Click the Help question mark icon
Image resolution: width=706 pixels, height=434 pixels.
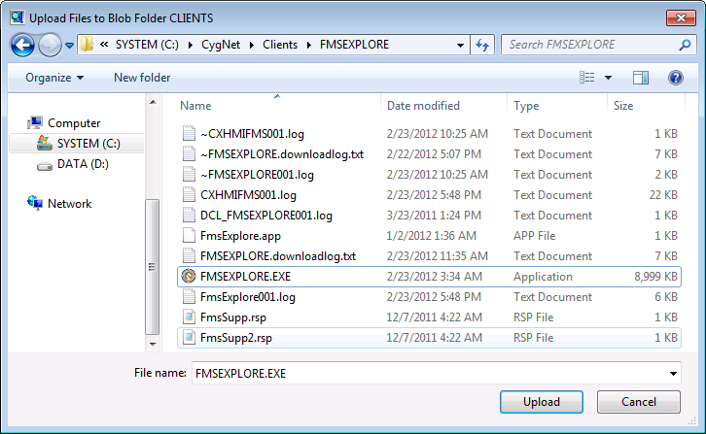(x=676, y=78)
